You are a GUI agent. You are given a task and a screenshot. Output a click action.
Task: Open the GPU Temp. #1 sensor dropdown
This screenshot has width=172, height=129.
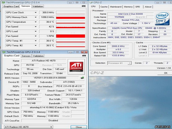point(35,41)
